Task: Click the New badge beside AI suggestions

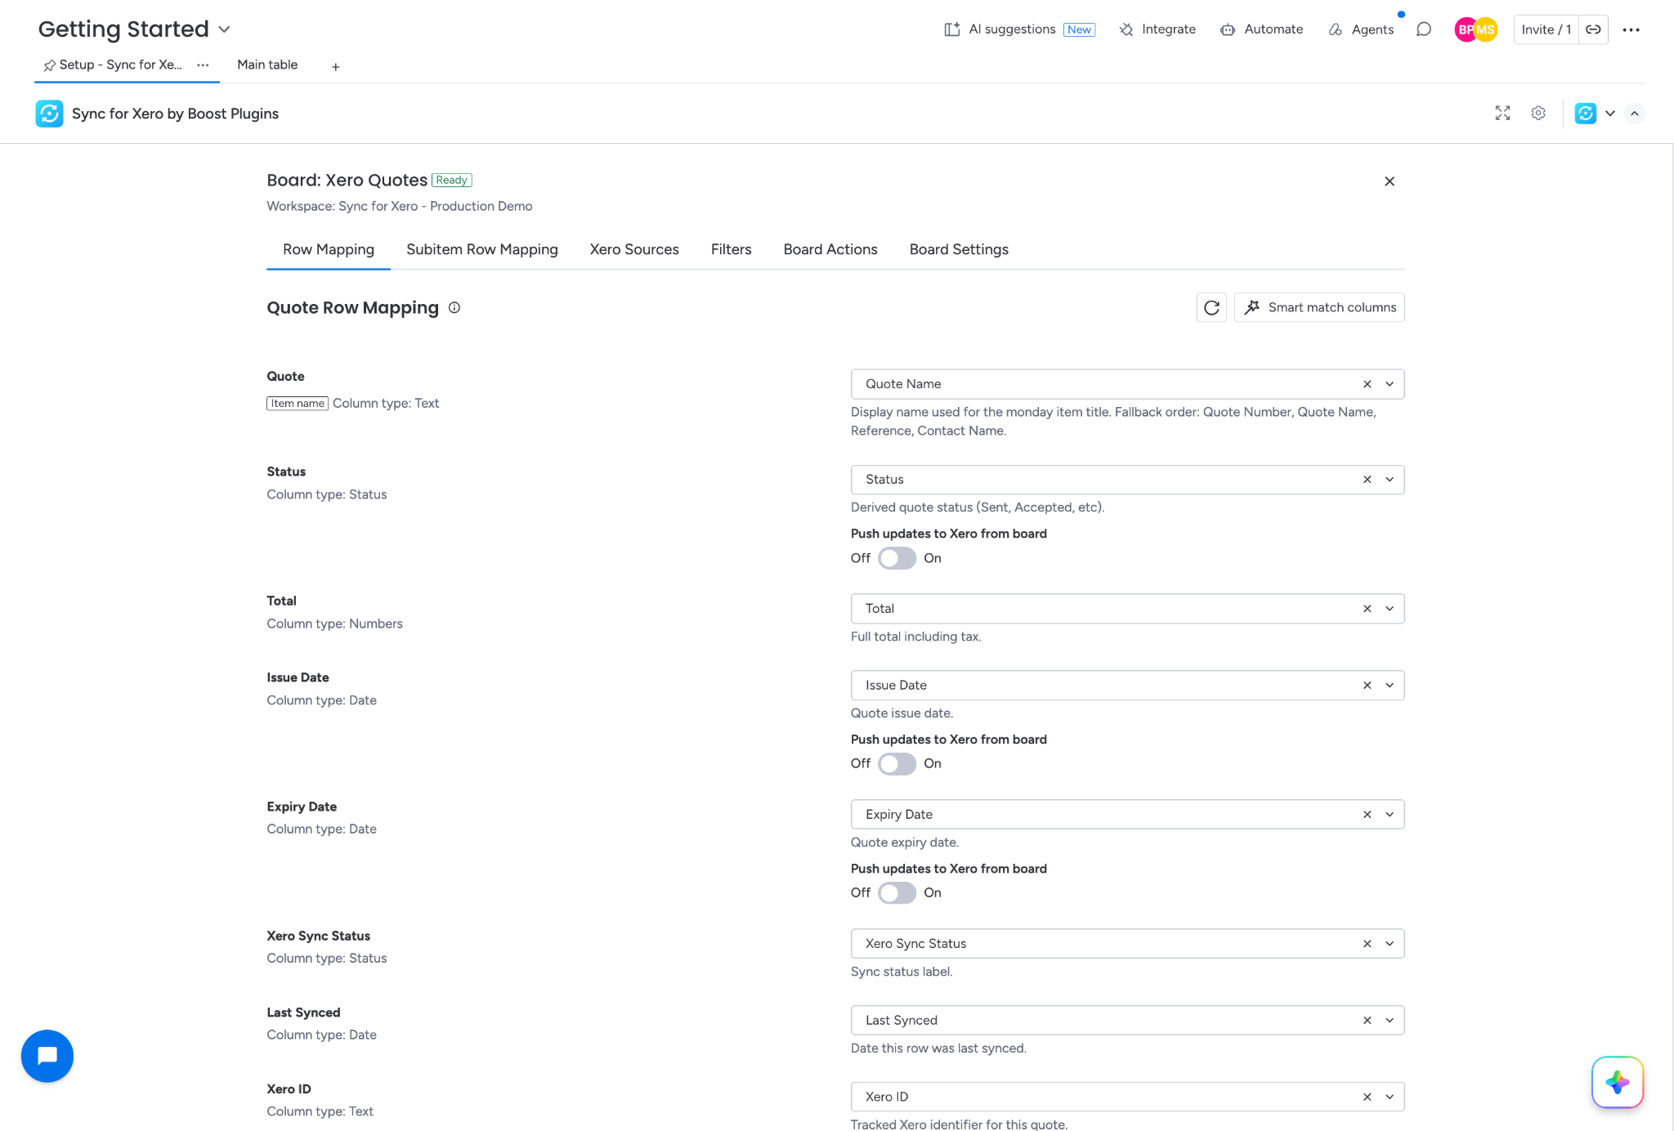Action: click(x=1079, y=29)
